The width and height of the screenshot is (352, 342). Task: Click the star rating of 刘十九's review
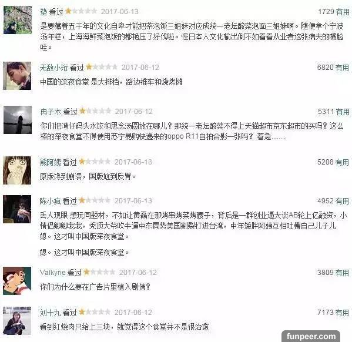point(95,311)
